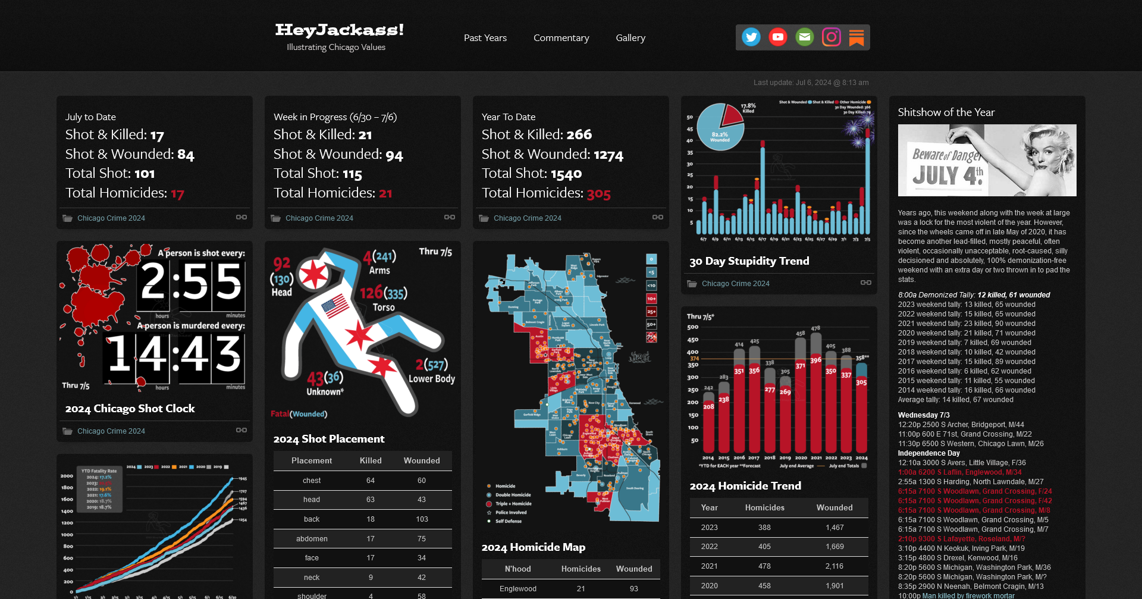Click the orange Substack bookmark icon
The height and width of the screenshot is (599, 1142).
tap(857, 37)
